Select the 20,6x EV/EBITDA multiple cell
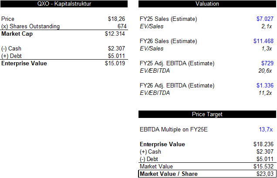 point(265,71)
